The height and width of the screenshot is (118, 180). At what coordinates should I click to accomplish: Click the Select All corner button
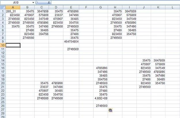pos(3,7)
